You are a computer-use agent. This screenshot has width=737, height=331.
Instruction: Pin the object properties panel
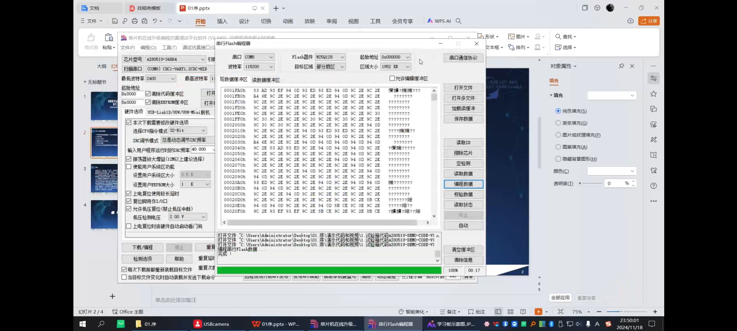621,66
